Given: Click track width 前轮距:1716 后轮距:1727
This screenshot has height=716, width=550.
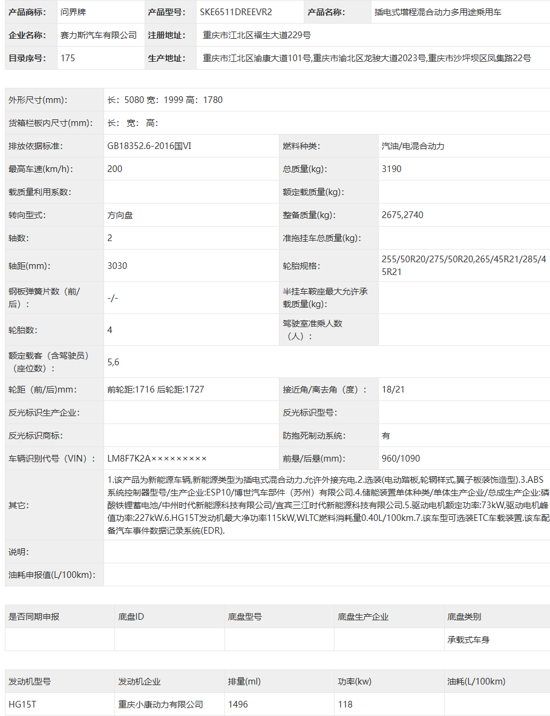Looking at the screenshot, I should click(156, 389).
